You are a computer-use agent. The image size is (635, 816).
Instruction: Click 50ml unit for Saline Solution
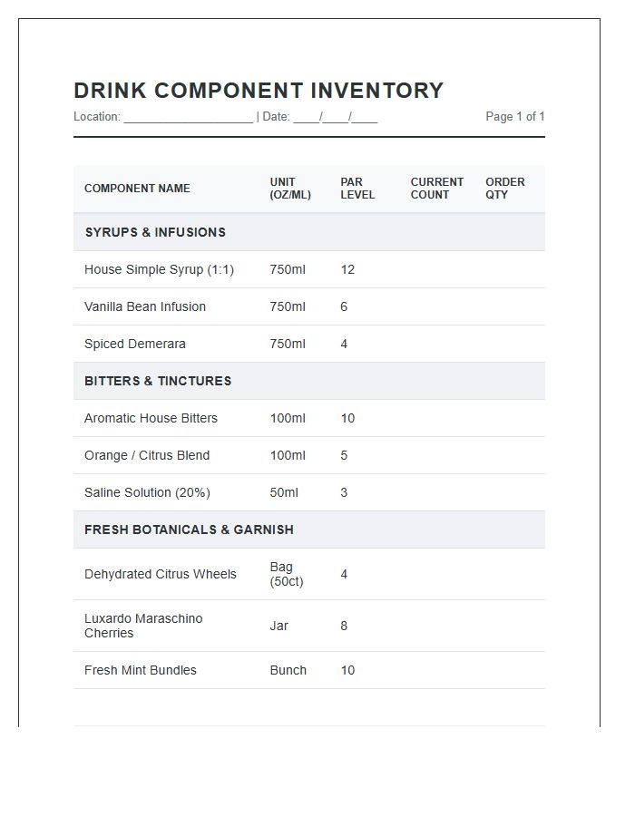click(x=284, y=493)
